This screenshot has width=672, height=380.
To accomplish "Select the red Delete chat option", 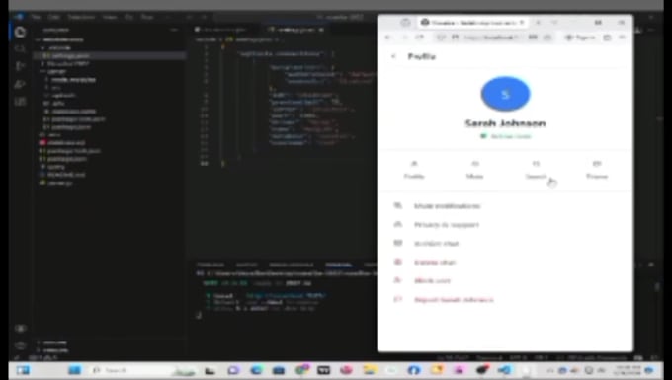I will coord(505,262).
